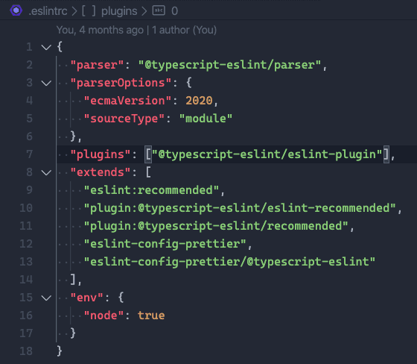Click the "parser" key on line 2
Screen dimensions: 417x364
[97, 65]
